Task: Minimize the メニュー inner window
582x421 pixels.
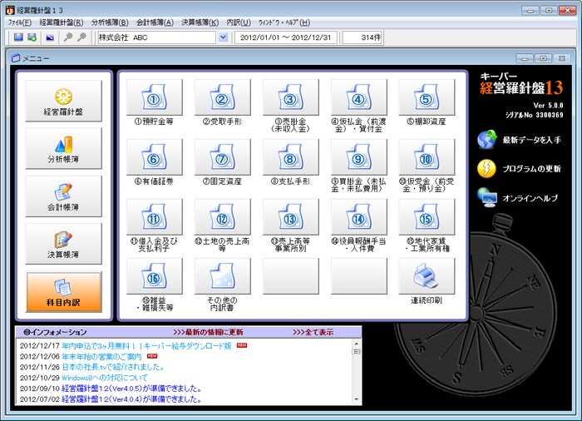Action: tap(525, 59)
